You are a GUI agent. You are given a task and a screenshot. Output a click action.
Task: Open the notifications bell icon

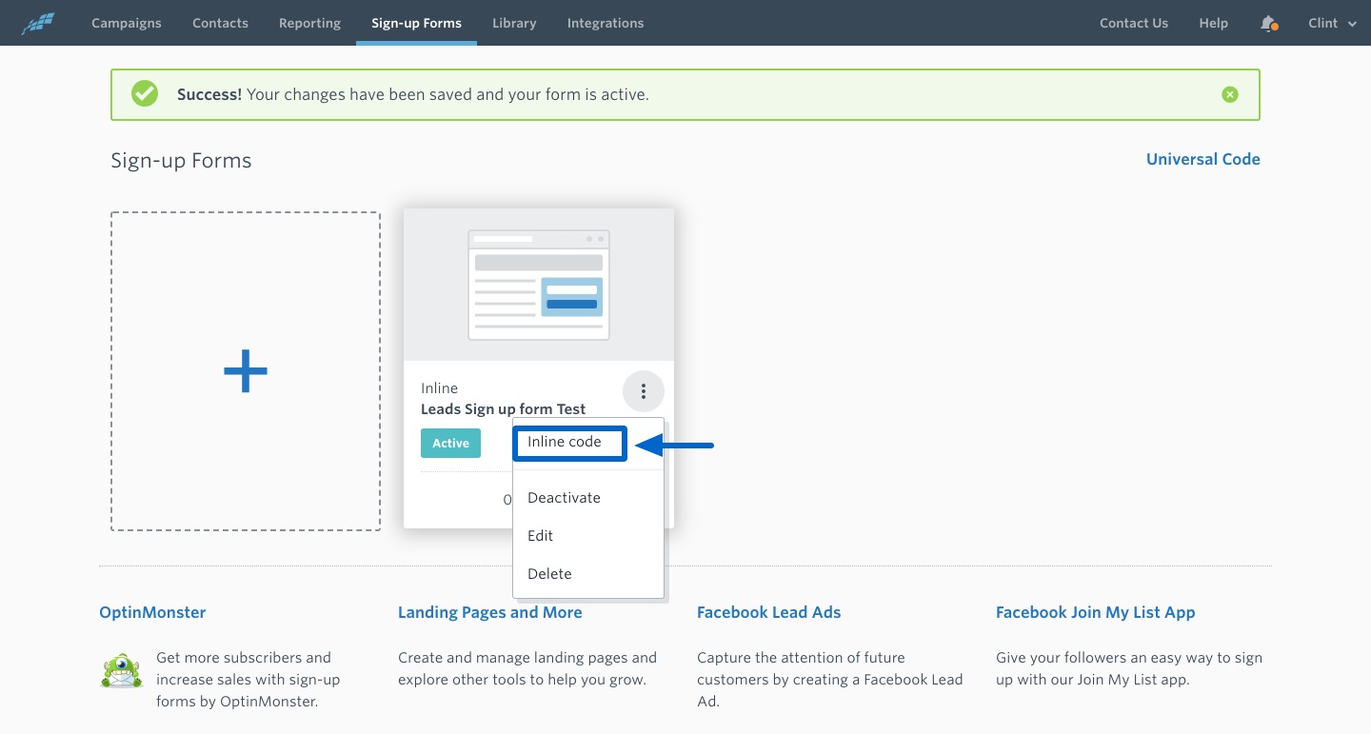(1268, 23)
